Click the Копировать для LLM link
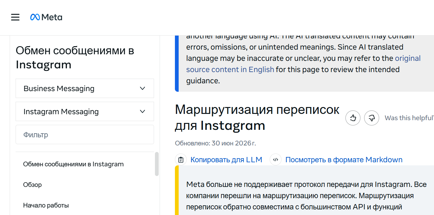 (226, 160)
